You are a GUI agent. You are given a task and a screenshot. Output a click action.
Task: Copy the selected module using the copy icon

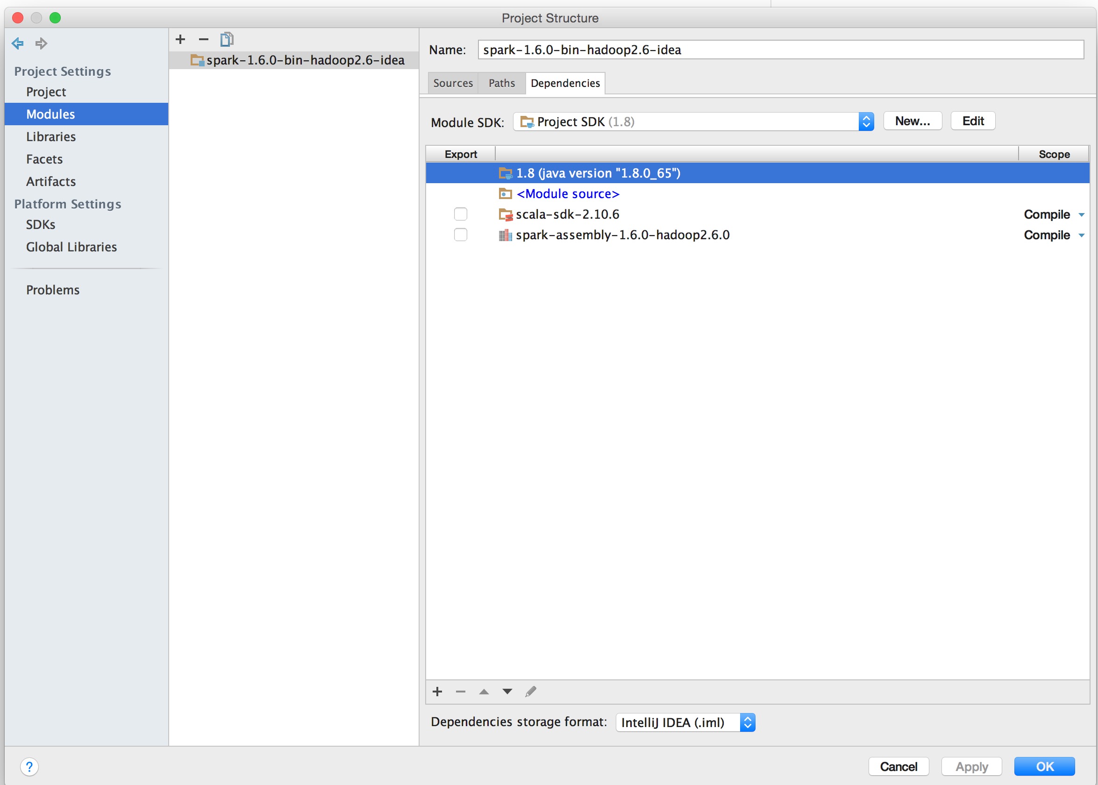(227, 39)
